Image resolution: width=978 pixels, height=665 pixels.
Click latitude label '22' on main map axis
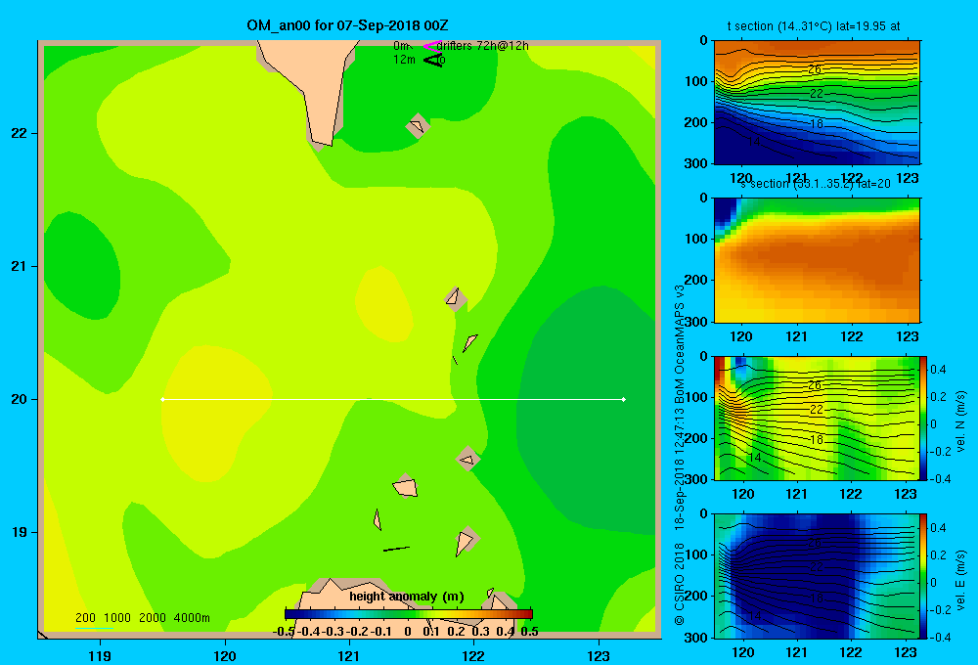[x=19, y=133]
